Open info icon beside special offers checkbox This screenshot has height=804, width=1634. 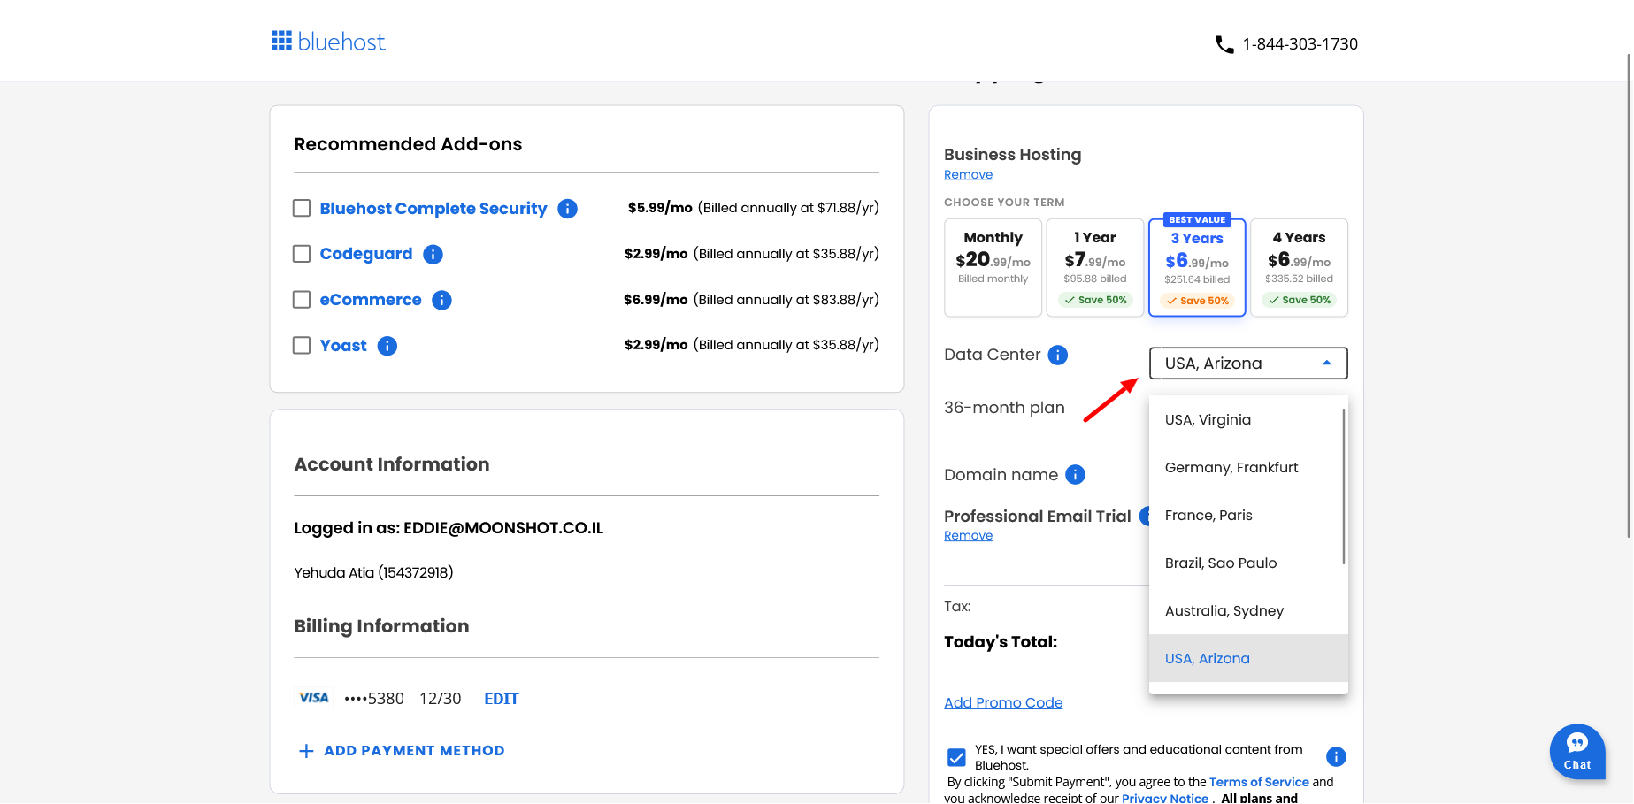[x=1336, y=756]
